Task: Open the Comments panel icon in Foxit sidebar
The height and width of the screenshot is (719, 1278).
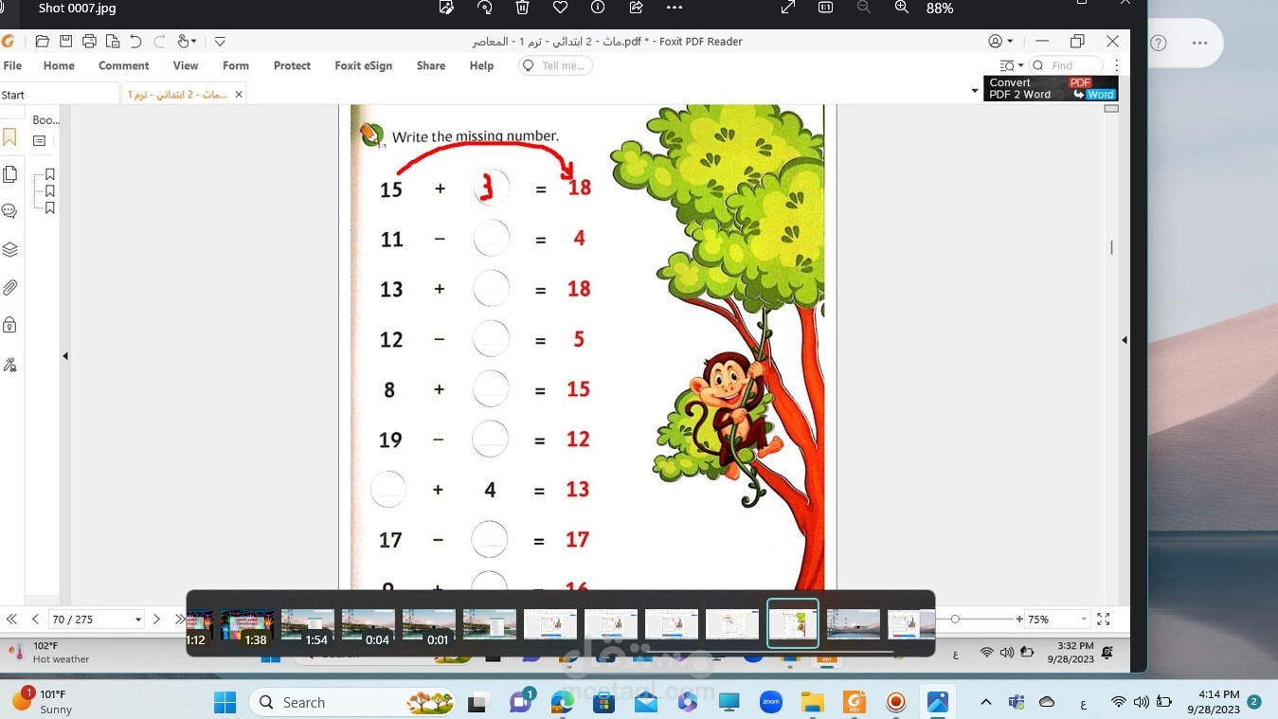Action: click(x=9, y=211)
